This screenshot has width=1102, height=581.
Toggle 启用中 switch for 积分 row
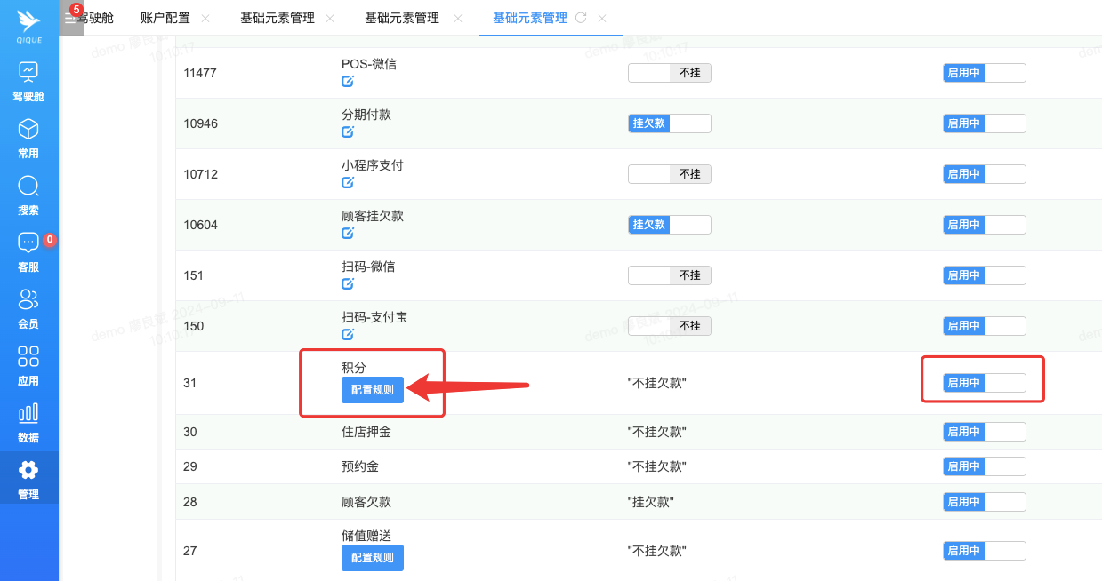[984, 383]
